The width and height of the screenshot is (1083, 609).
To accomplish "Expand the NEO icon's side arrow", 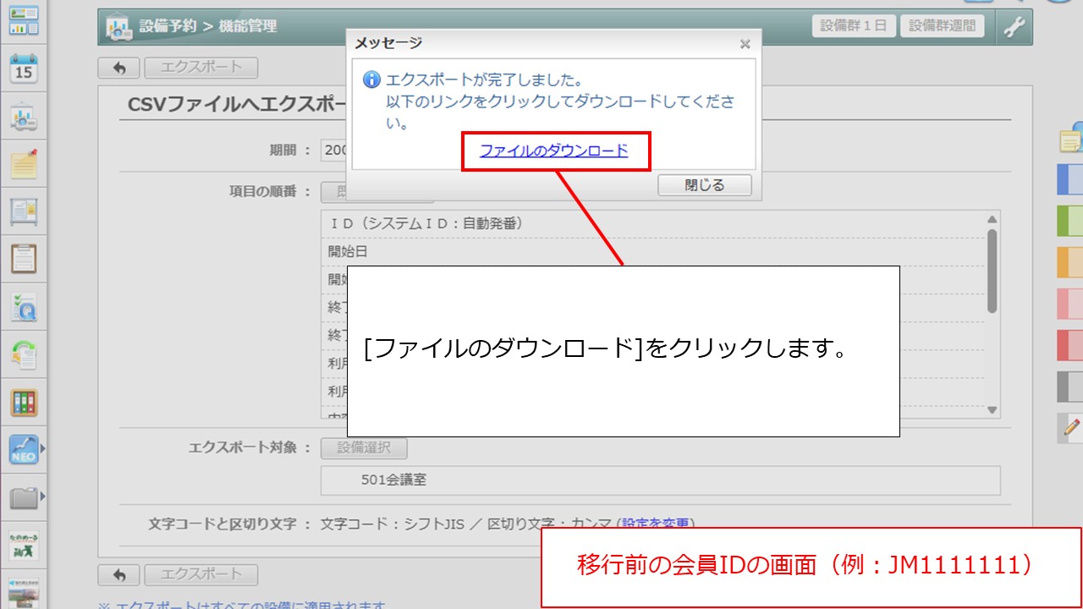I will point(42,449).
